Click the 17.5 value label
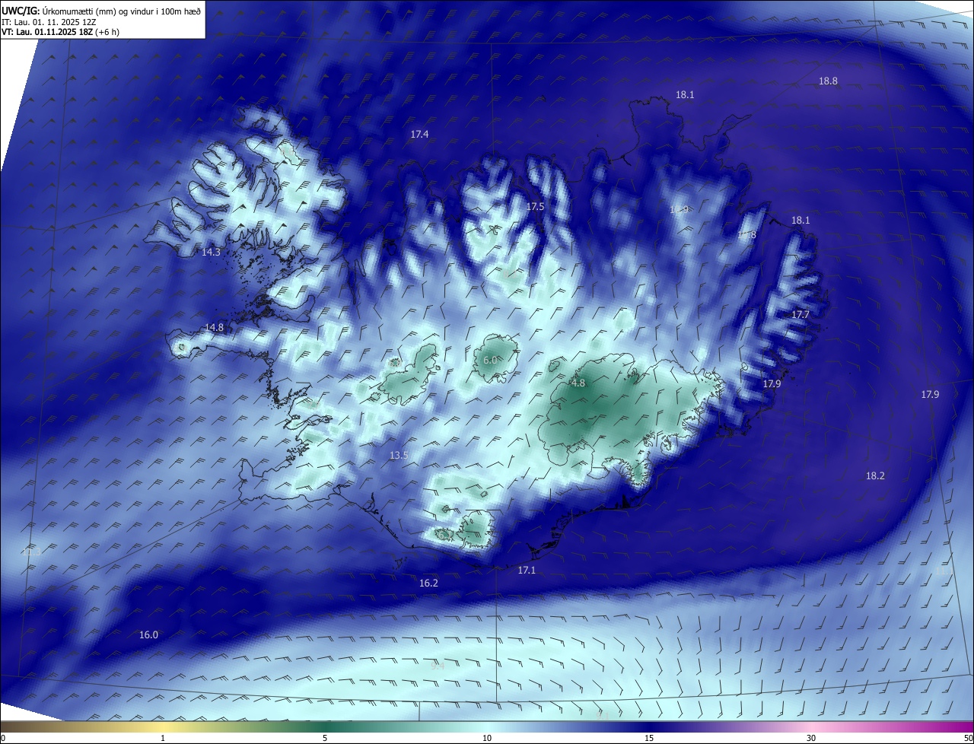 535,207
